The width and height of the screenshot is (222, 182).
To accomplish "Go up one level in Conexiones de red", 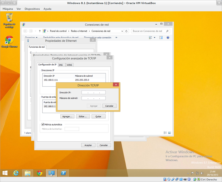I will point(40,31).
